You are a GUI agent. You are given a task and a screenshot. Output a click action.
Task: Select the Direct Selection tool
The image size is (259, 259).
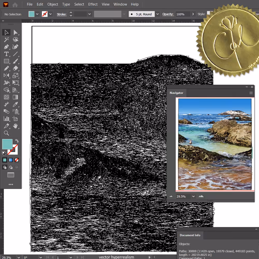(x=16, y=32)
